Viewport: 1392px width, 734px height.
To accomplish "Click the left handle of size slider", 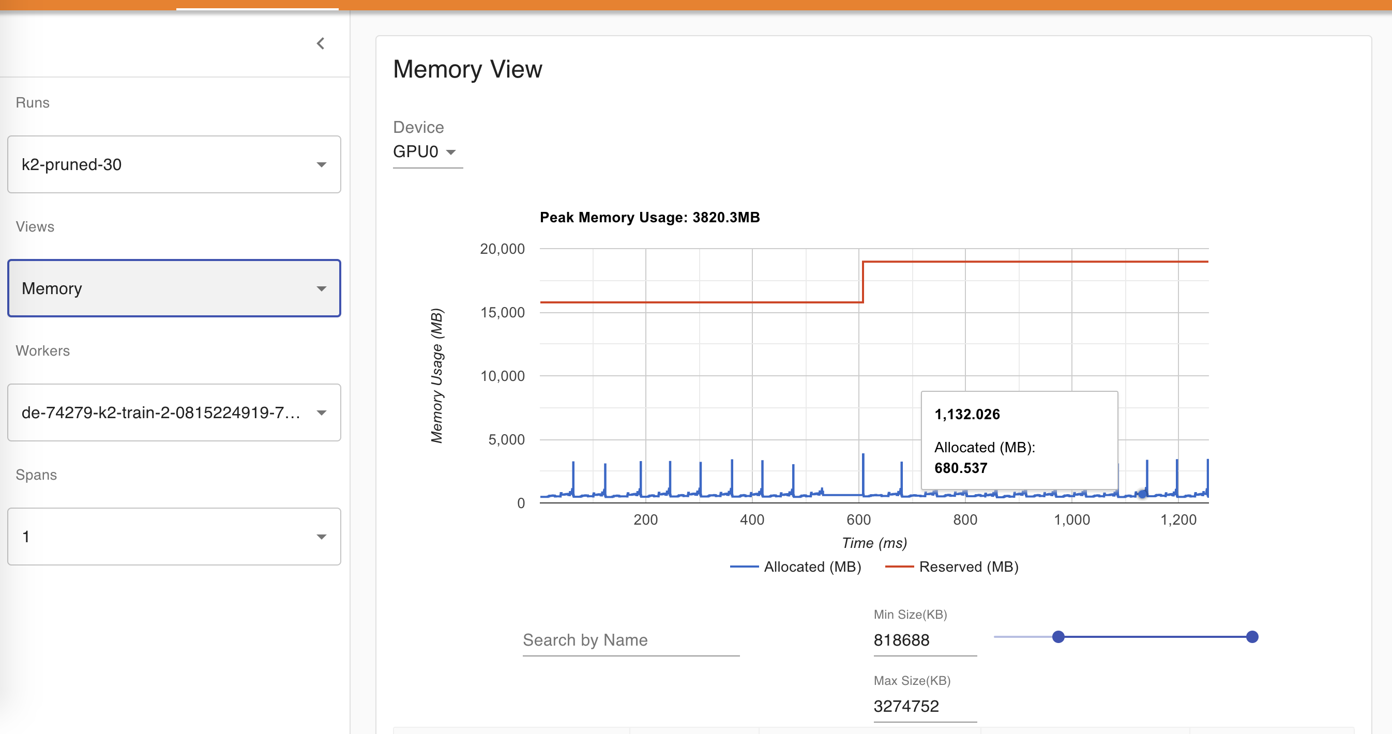I will (x=1058, y=637).
